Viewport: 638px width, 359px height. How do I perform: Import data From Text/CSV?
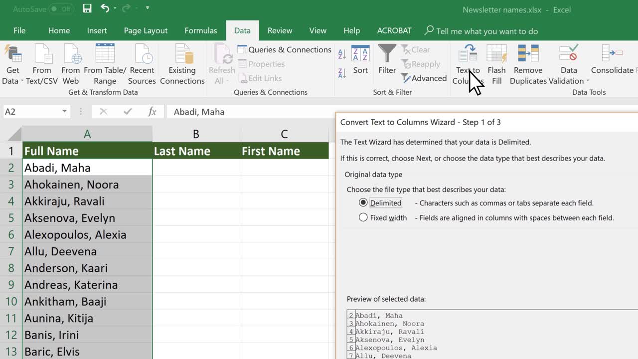tap(42, 65)
